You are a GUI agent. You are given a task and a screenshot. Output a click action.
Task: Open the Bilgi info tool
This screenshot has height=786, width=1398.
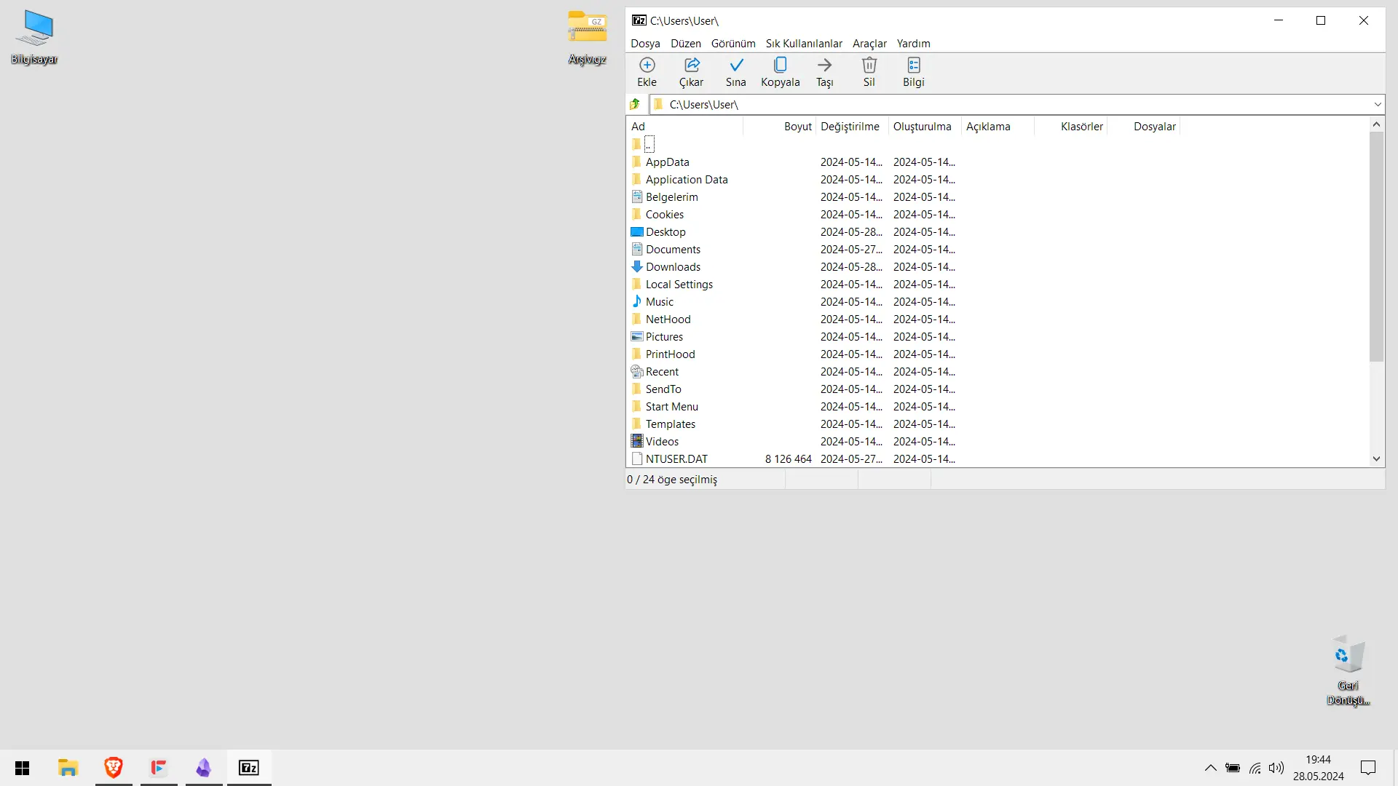pos(914,72)
